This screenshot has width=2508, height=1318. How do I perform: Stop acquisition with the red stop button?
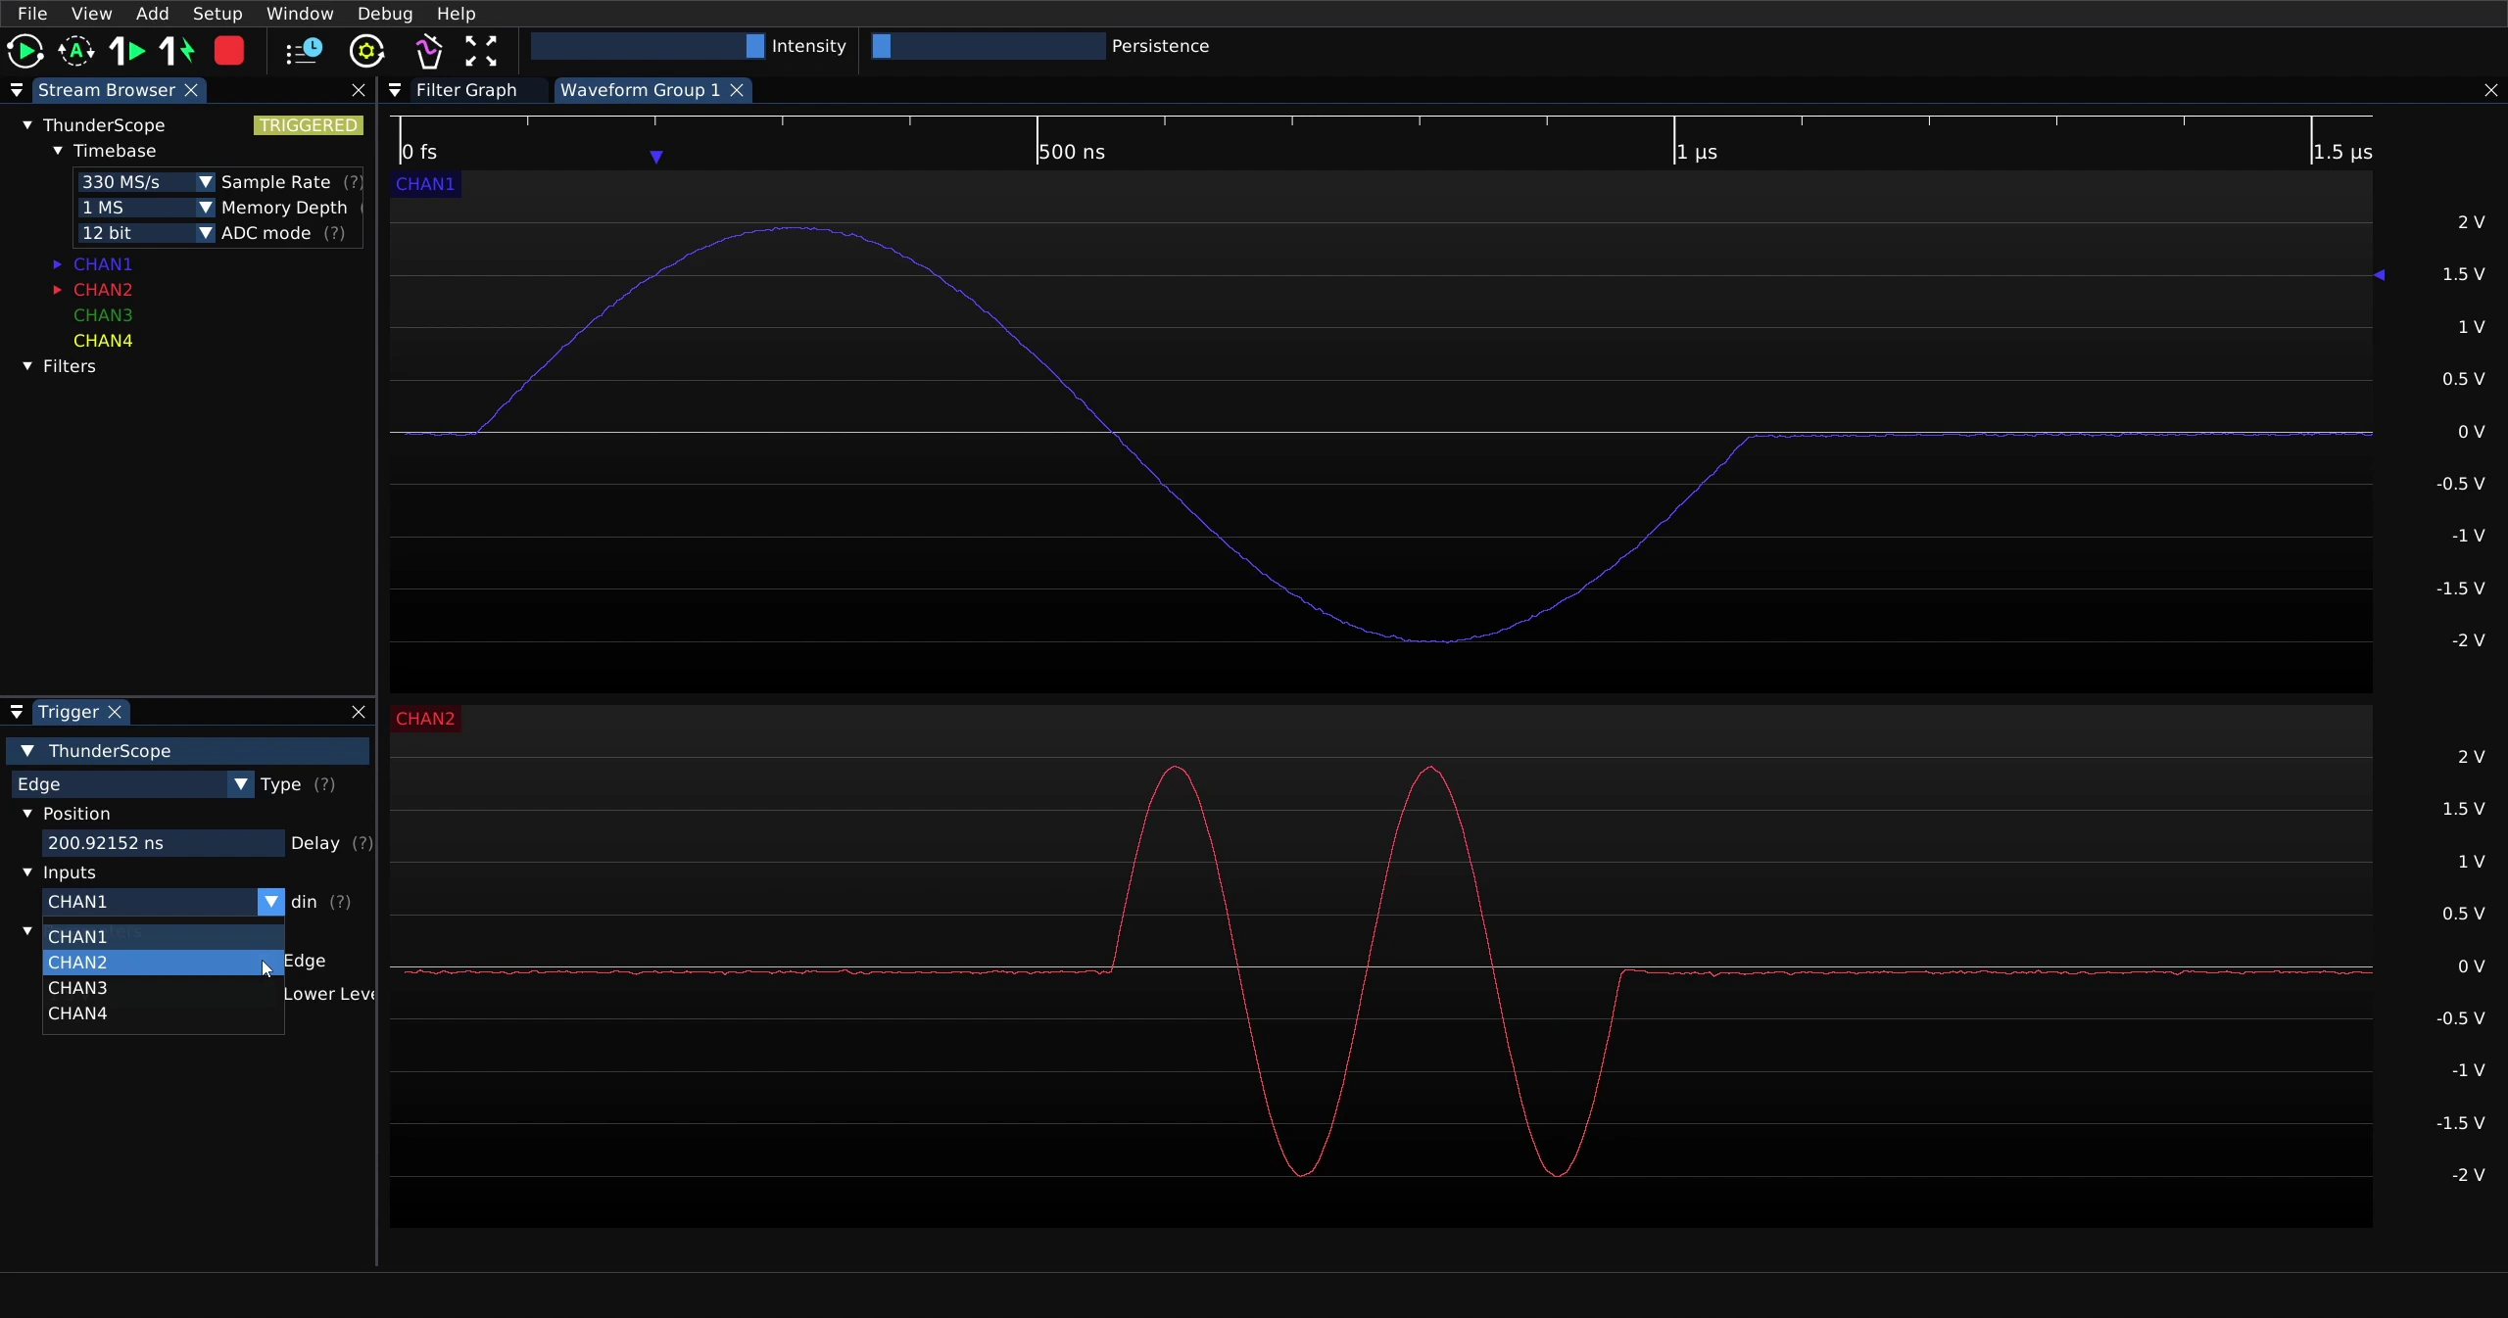tap(229, 51)
